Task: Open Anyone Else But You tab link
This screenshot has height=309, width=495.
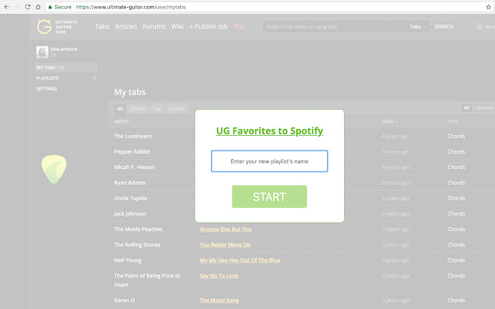Action: 225,229
